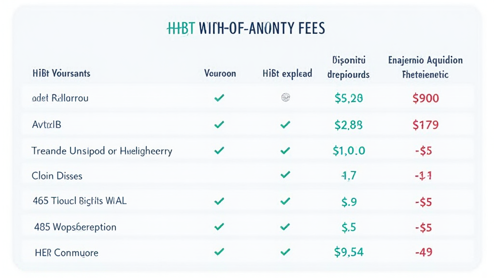Toggle Vouroon check for HER Conmuore row
Image resolution: width=494 pixels, height=278 pixels.
219,251
